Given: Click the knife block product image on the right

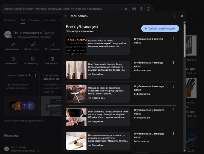Looking at the screenshot, I should click(x=191, y=88).
